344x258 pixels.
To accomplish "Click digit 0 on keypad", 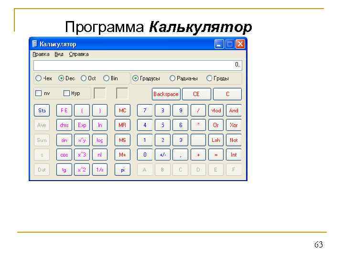I will click(145, 155).
